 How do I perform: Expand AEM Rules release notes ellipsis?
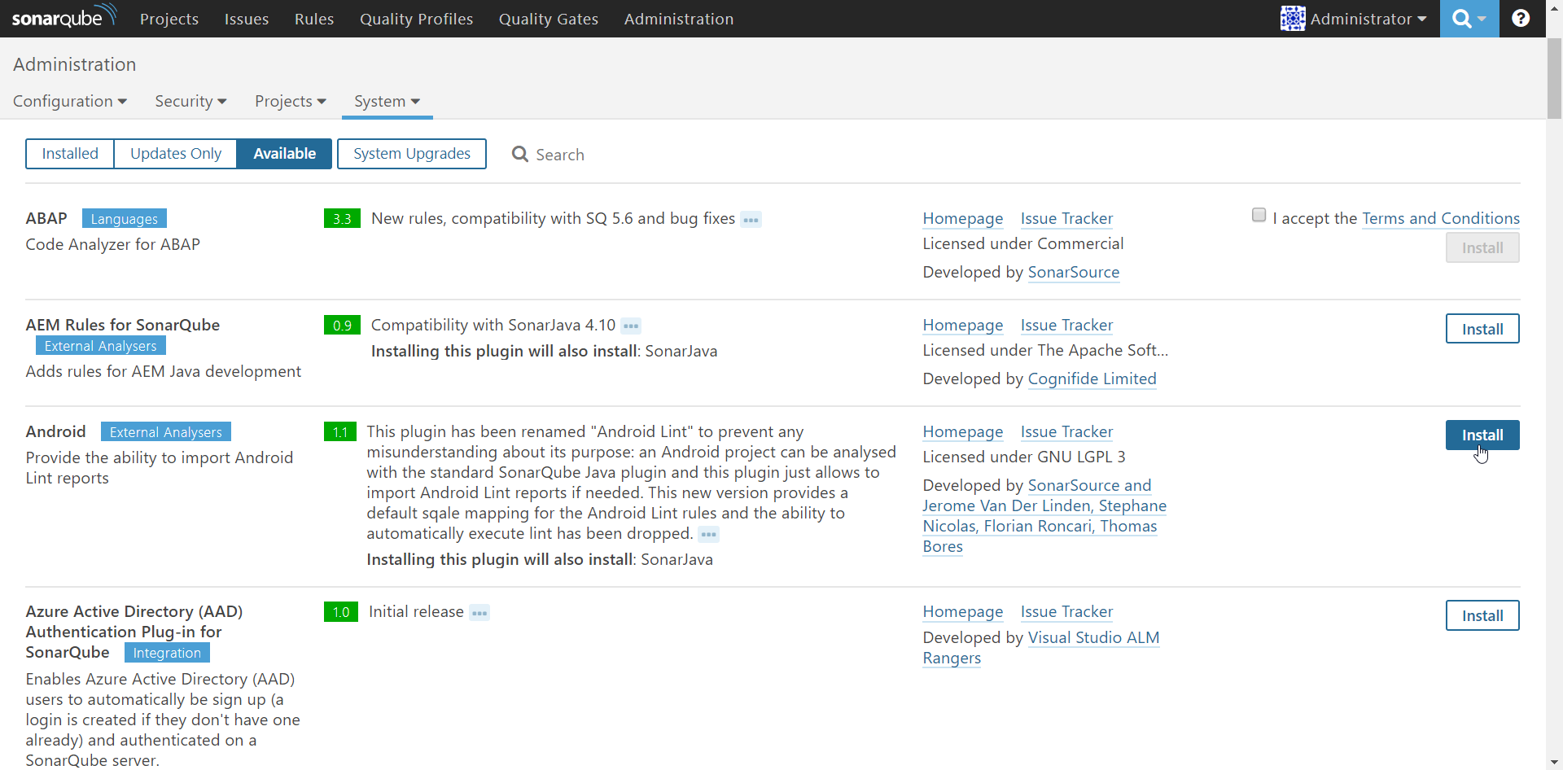tap(631, 326)
